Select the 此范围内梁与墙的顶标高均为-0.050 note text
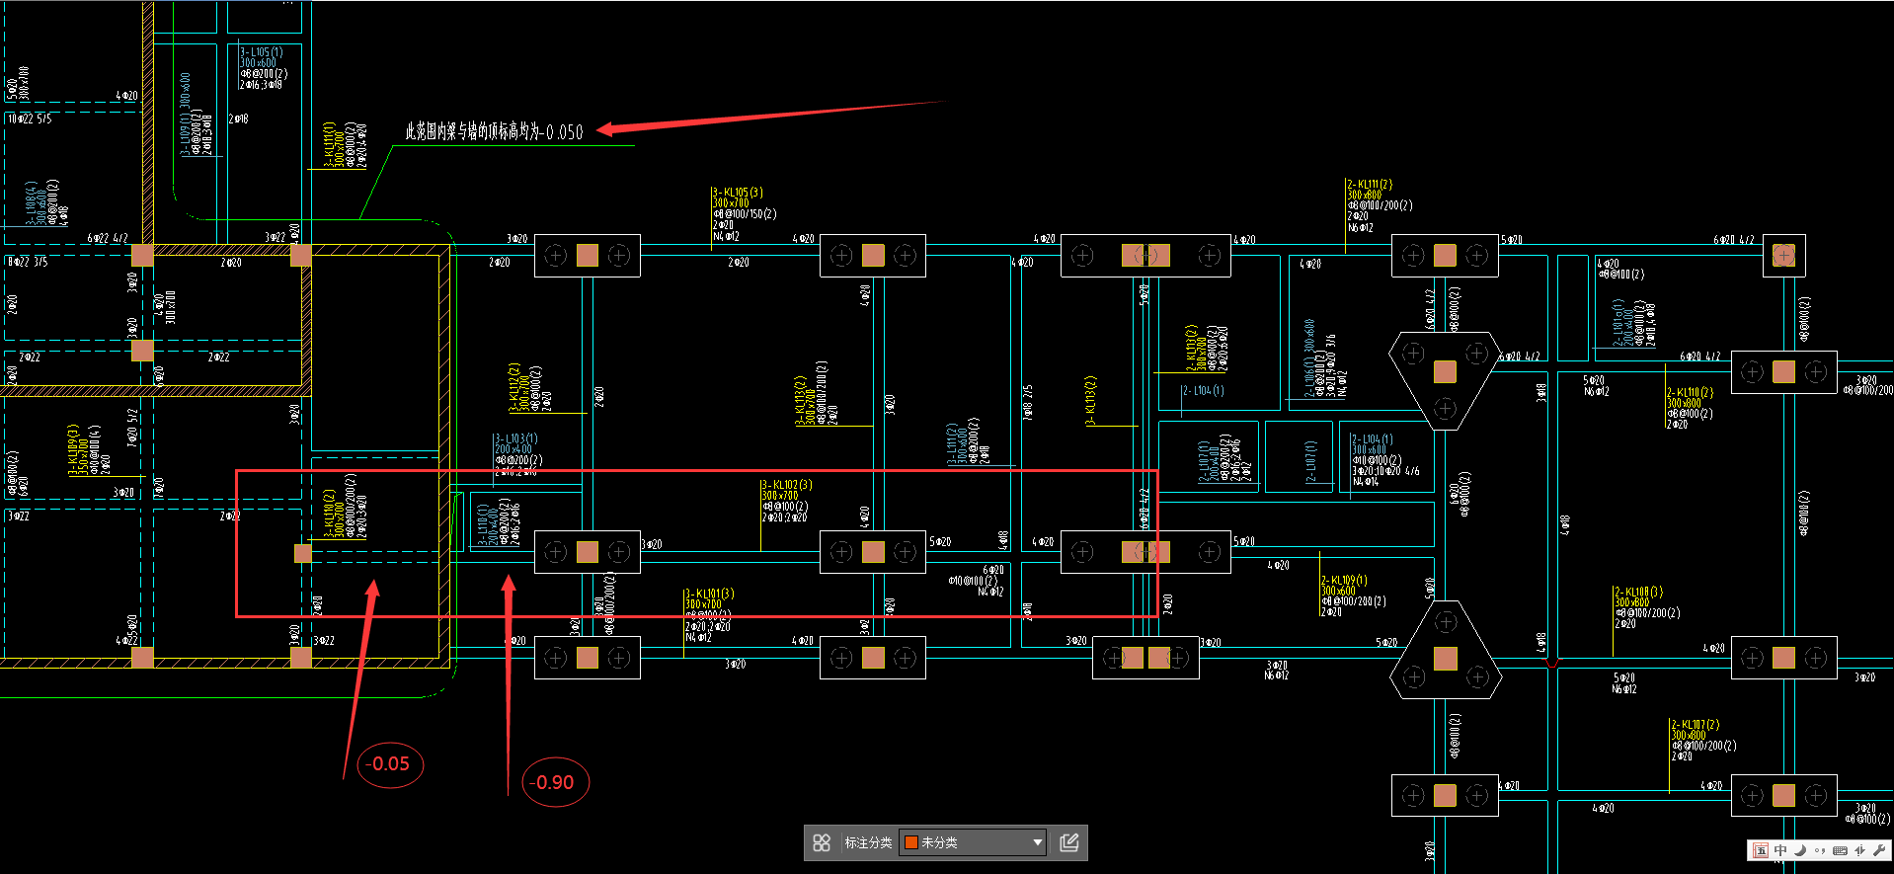Image resolution: width=1894 pixels, height=874 pixels. (494, 131)
